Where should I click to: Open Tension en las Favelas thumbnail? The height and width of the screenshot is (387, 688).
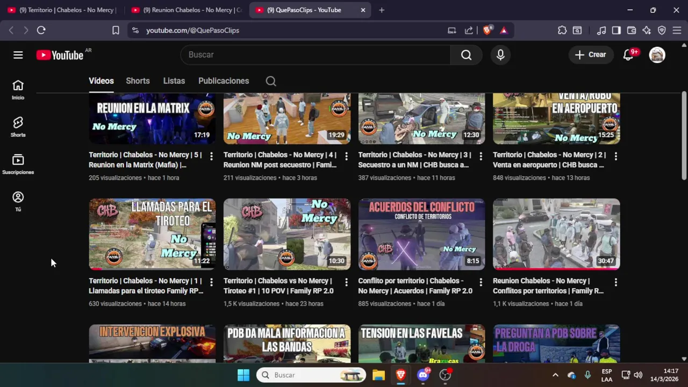(421, 343)
